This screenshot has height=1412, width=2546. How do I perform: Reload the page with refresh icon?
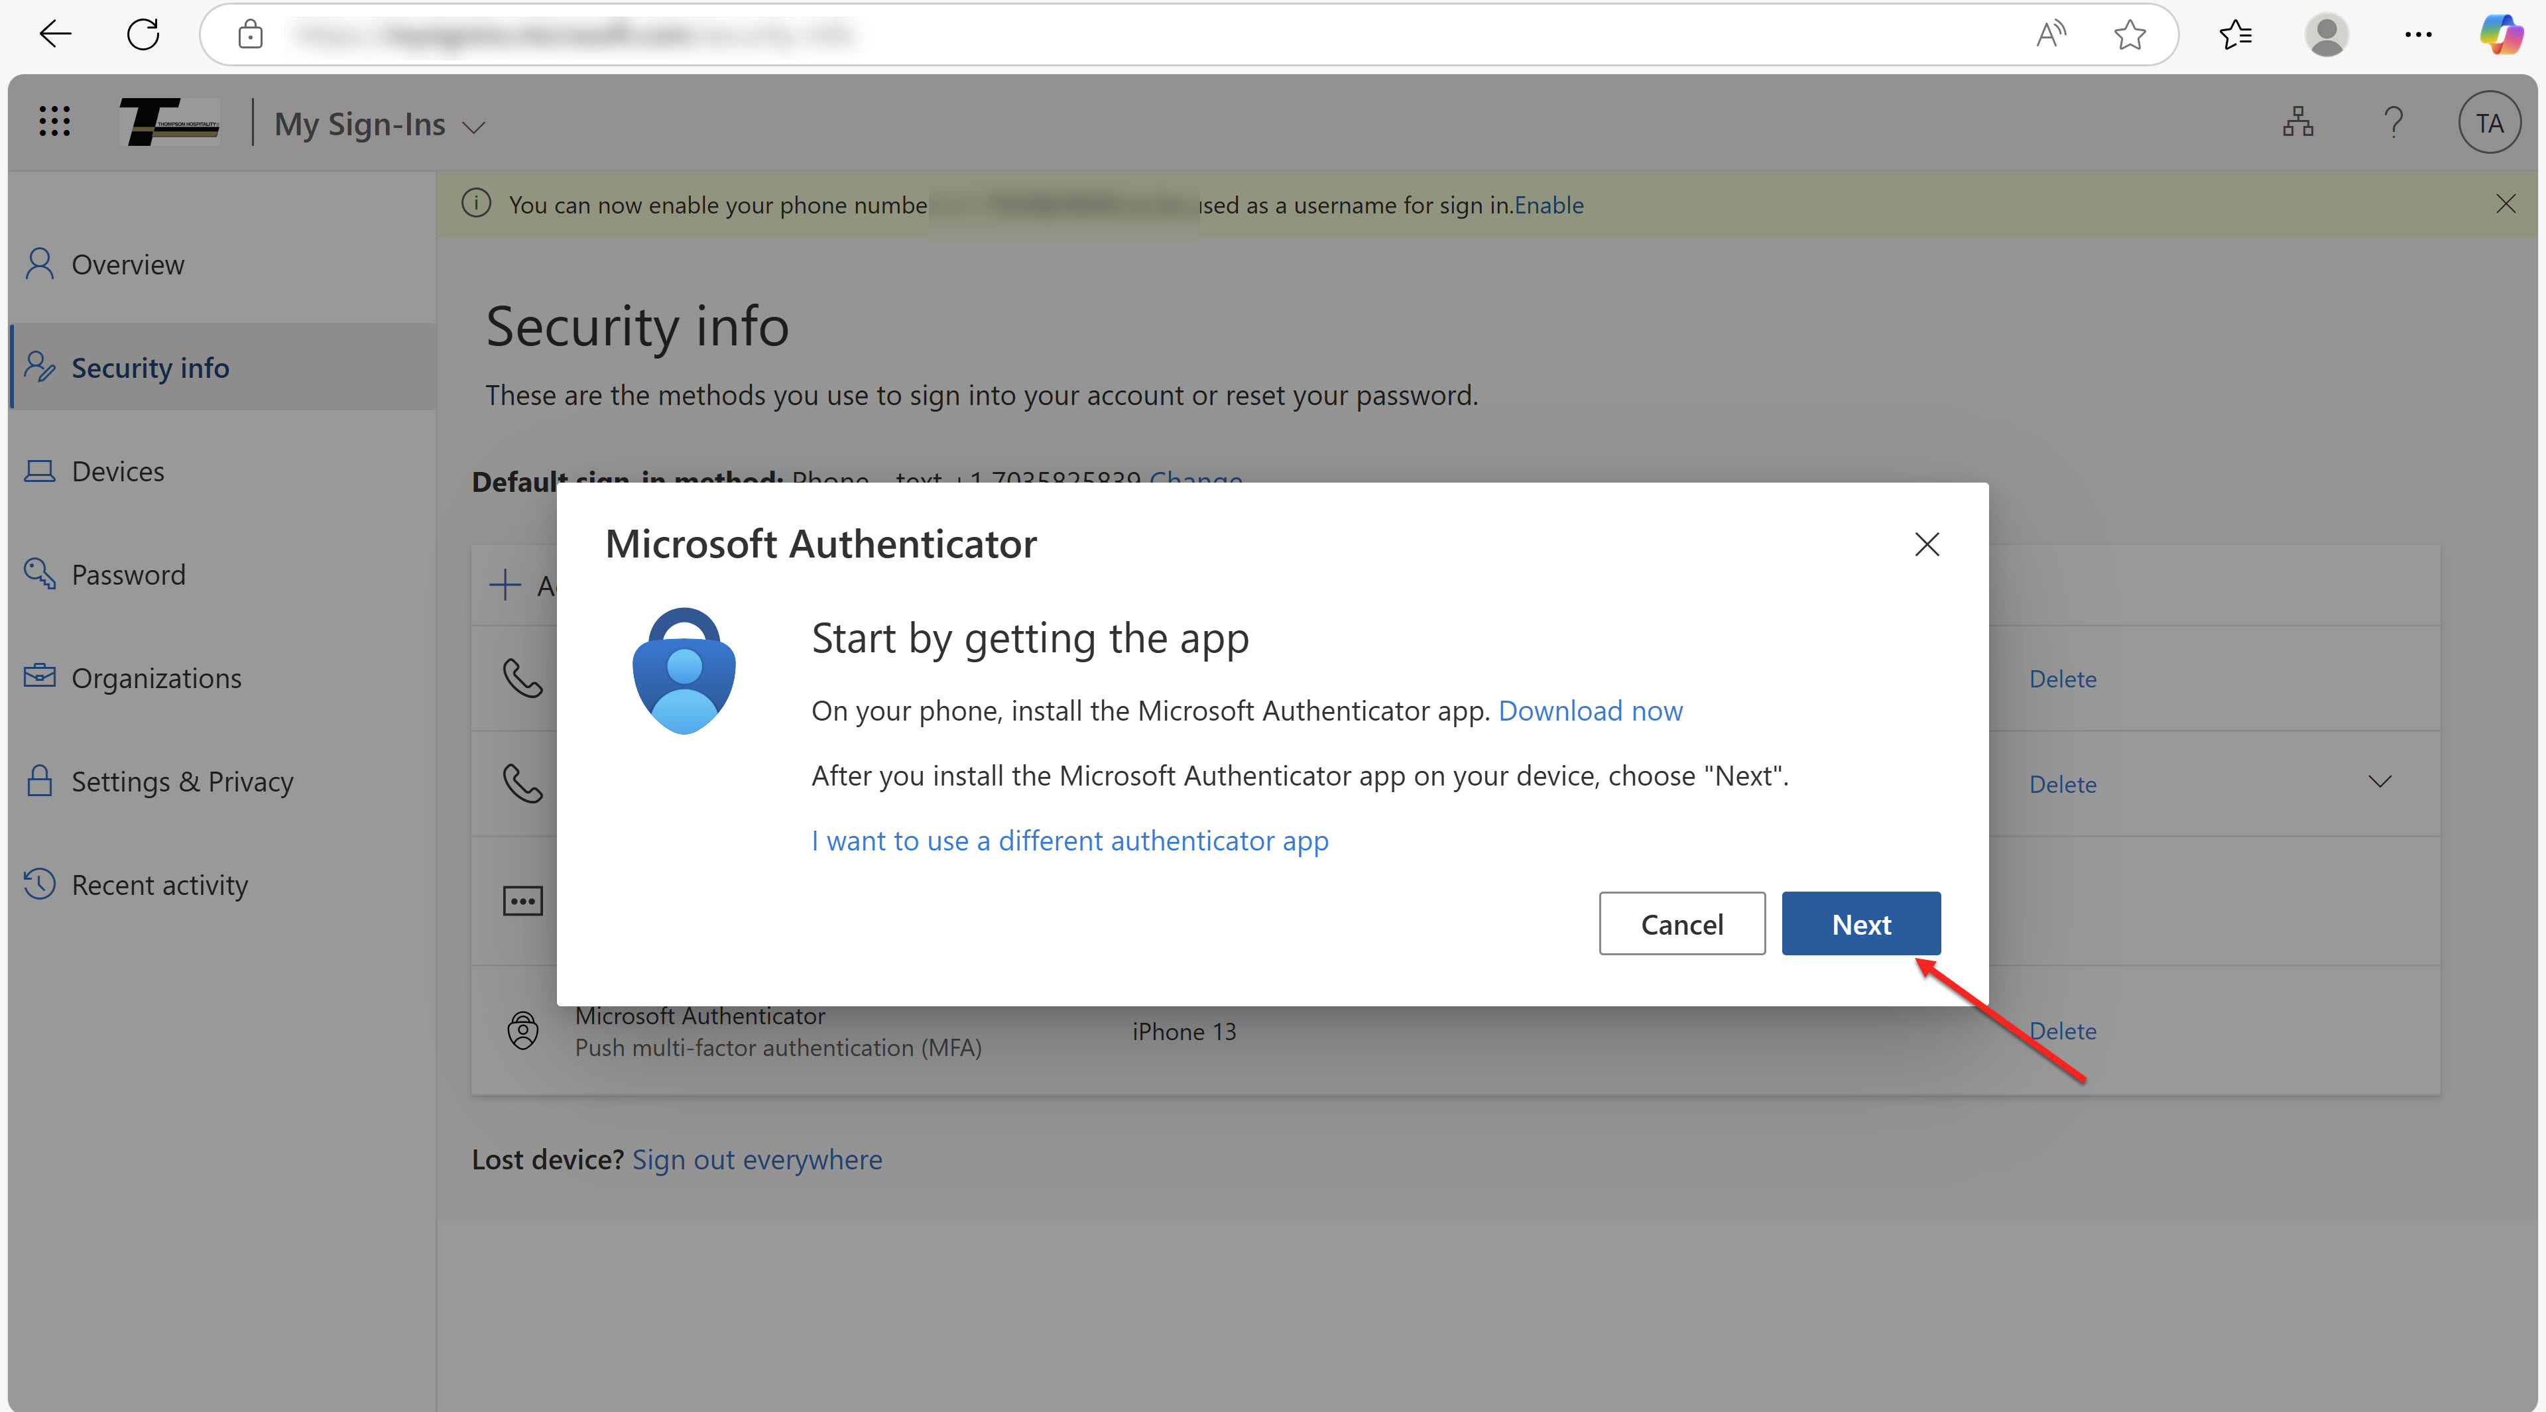coord(143,34)
